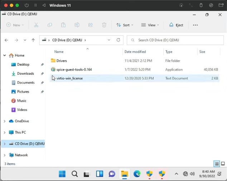The height and width of the screenshot is (181, 227).
Task: Open the network globe tray icon
Action: [185, 173]
